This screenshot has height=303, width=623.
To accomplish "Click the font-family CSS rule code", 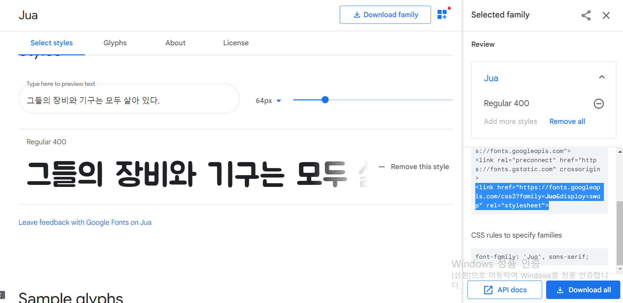I will point(532,257).
